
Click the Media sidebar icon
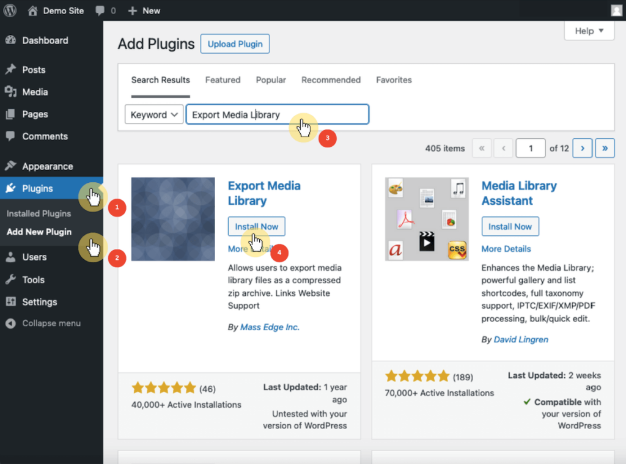pyautogui.click(x=11, y=92)
